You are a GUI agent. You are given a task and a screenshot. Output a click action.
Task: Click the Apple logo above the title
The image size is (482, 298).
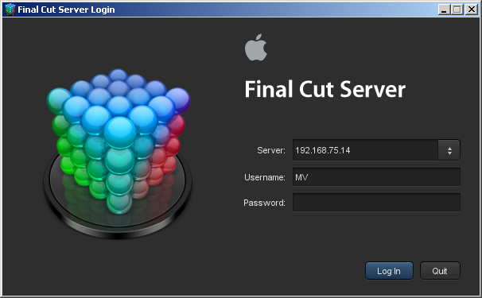pos(256,48)
